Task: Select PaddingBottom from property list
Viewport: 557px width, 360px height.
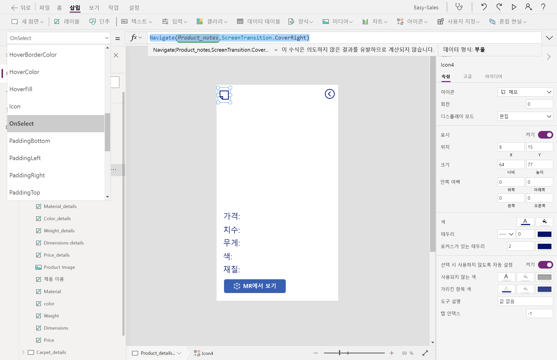Action: pyautogui.click(x=30, y=141)
